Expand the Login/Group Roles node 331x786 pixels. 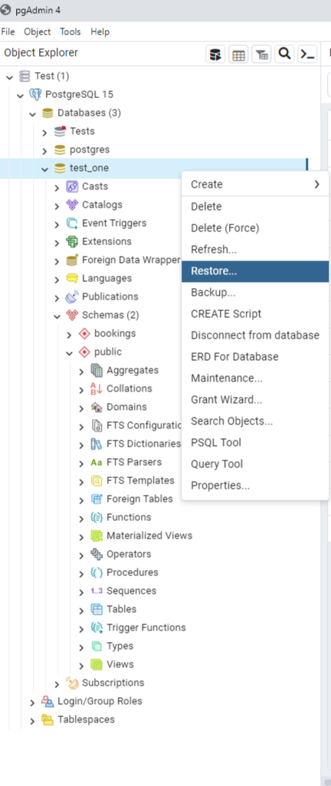coord(33,702)
